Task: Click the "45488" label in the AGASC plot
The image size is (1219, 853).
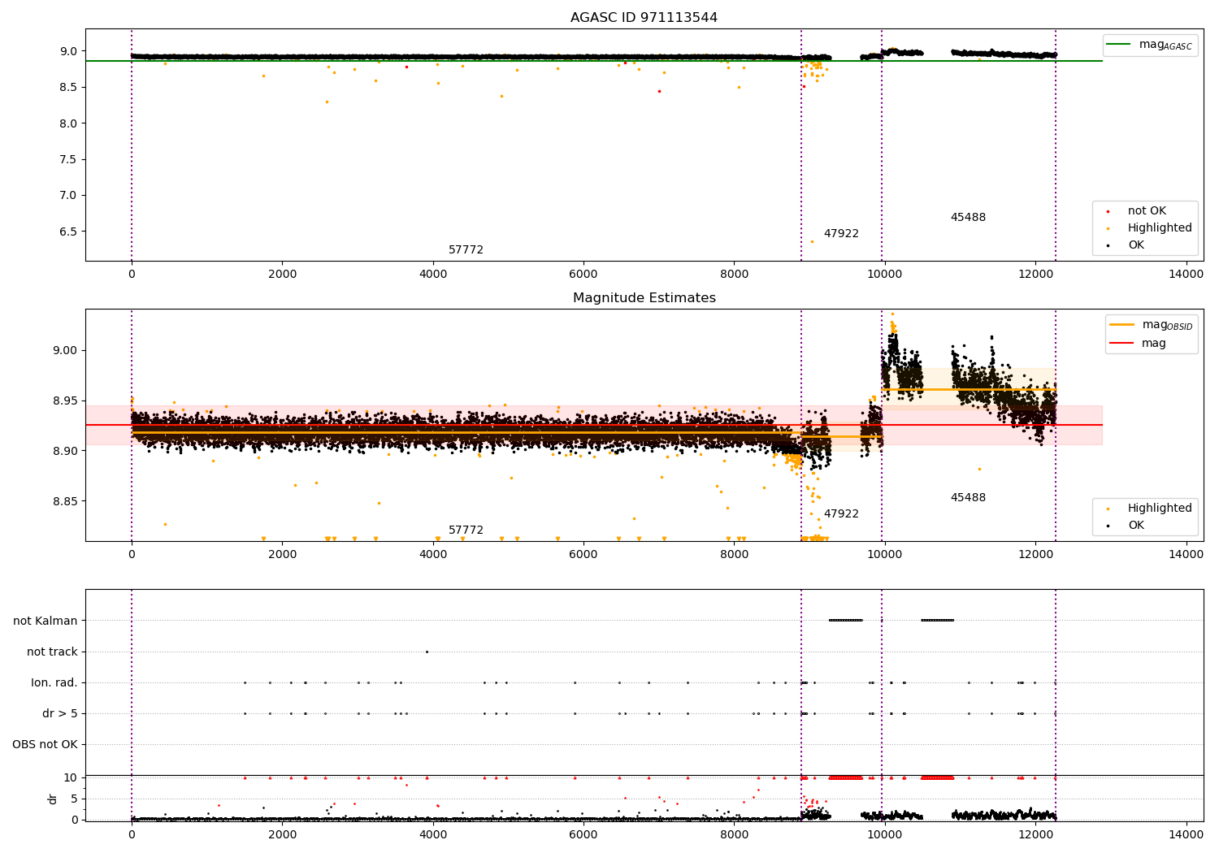Action: [968, 218]
